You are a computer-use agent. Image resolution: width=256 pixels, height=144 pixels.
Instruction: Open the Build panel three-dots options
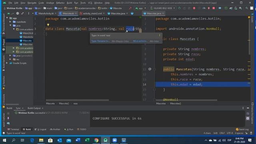pos(243,108)
